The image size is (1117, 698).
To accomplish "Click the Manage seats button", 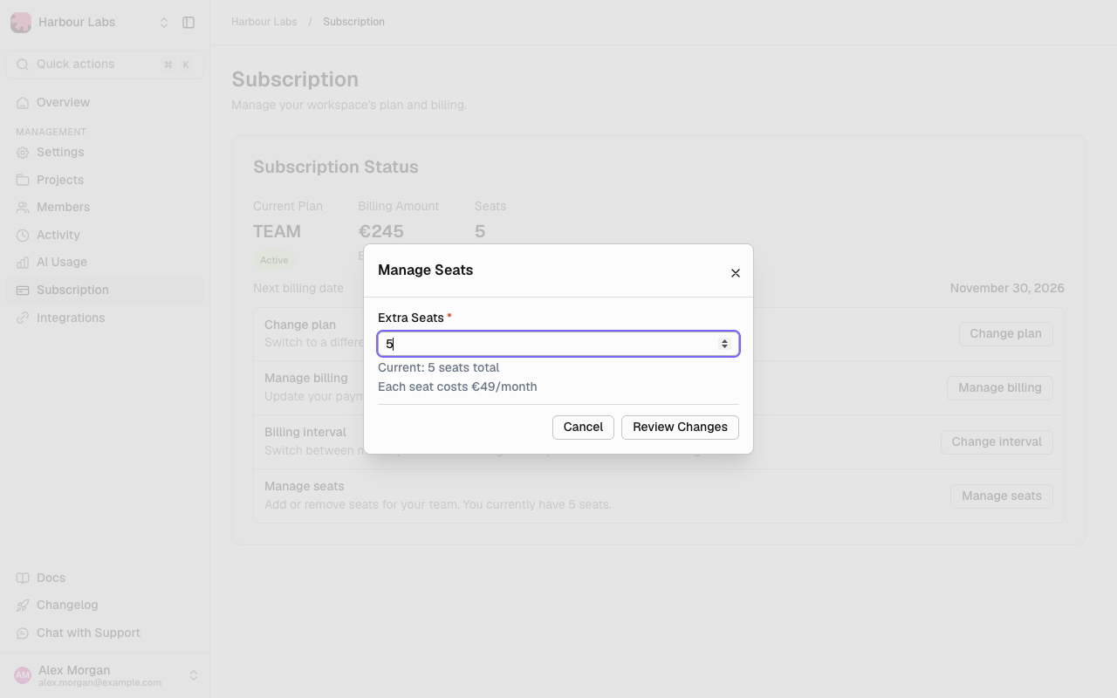I will (1002, 496).
